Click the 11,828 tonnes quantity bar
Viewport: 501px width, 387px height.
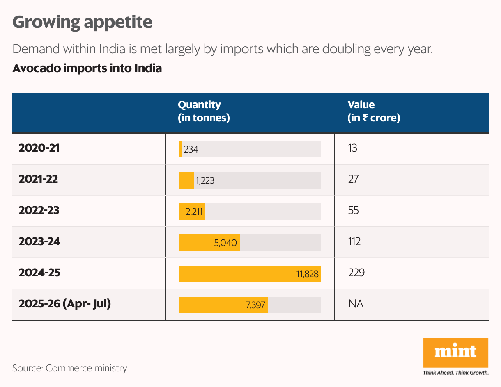point(250,273)
